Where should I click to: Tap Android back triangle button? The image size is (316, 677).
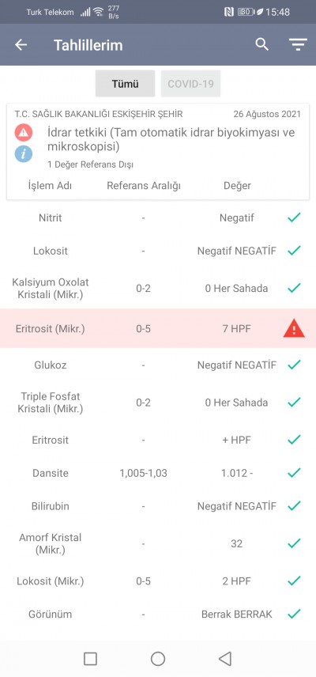click(x=225, y=659)
